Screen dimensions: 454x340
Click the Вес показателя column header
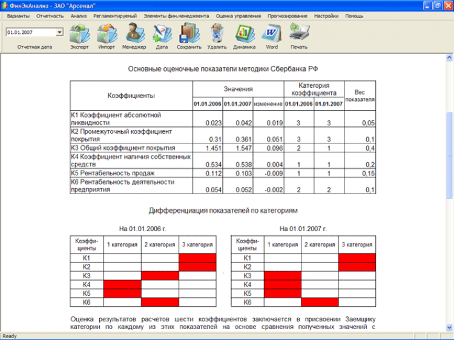click(360, 96)
